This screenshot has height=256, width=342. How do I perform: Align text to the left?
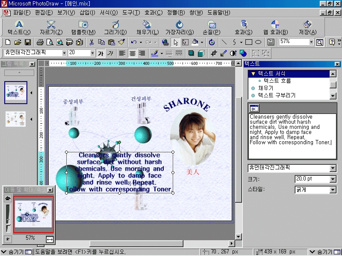click(x=122, y=53)
